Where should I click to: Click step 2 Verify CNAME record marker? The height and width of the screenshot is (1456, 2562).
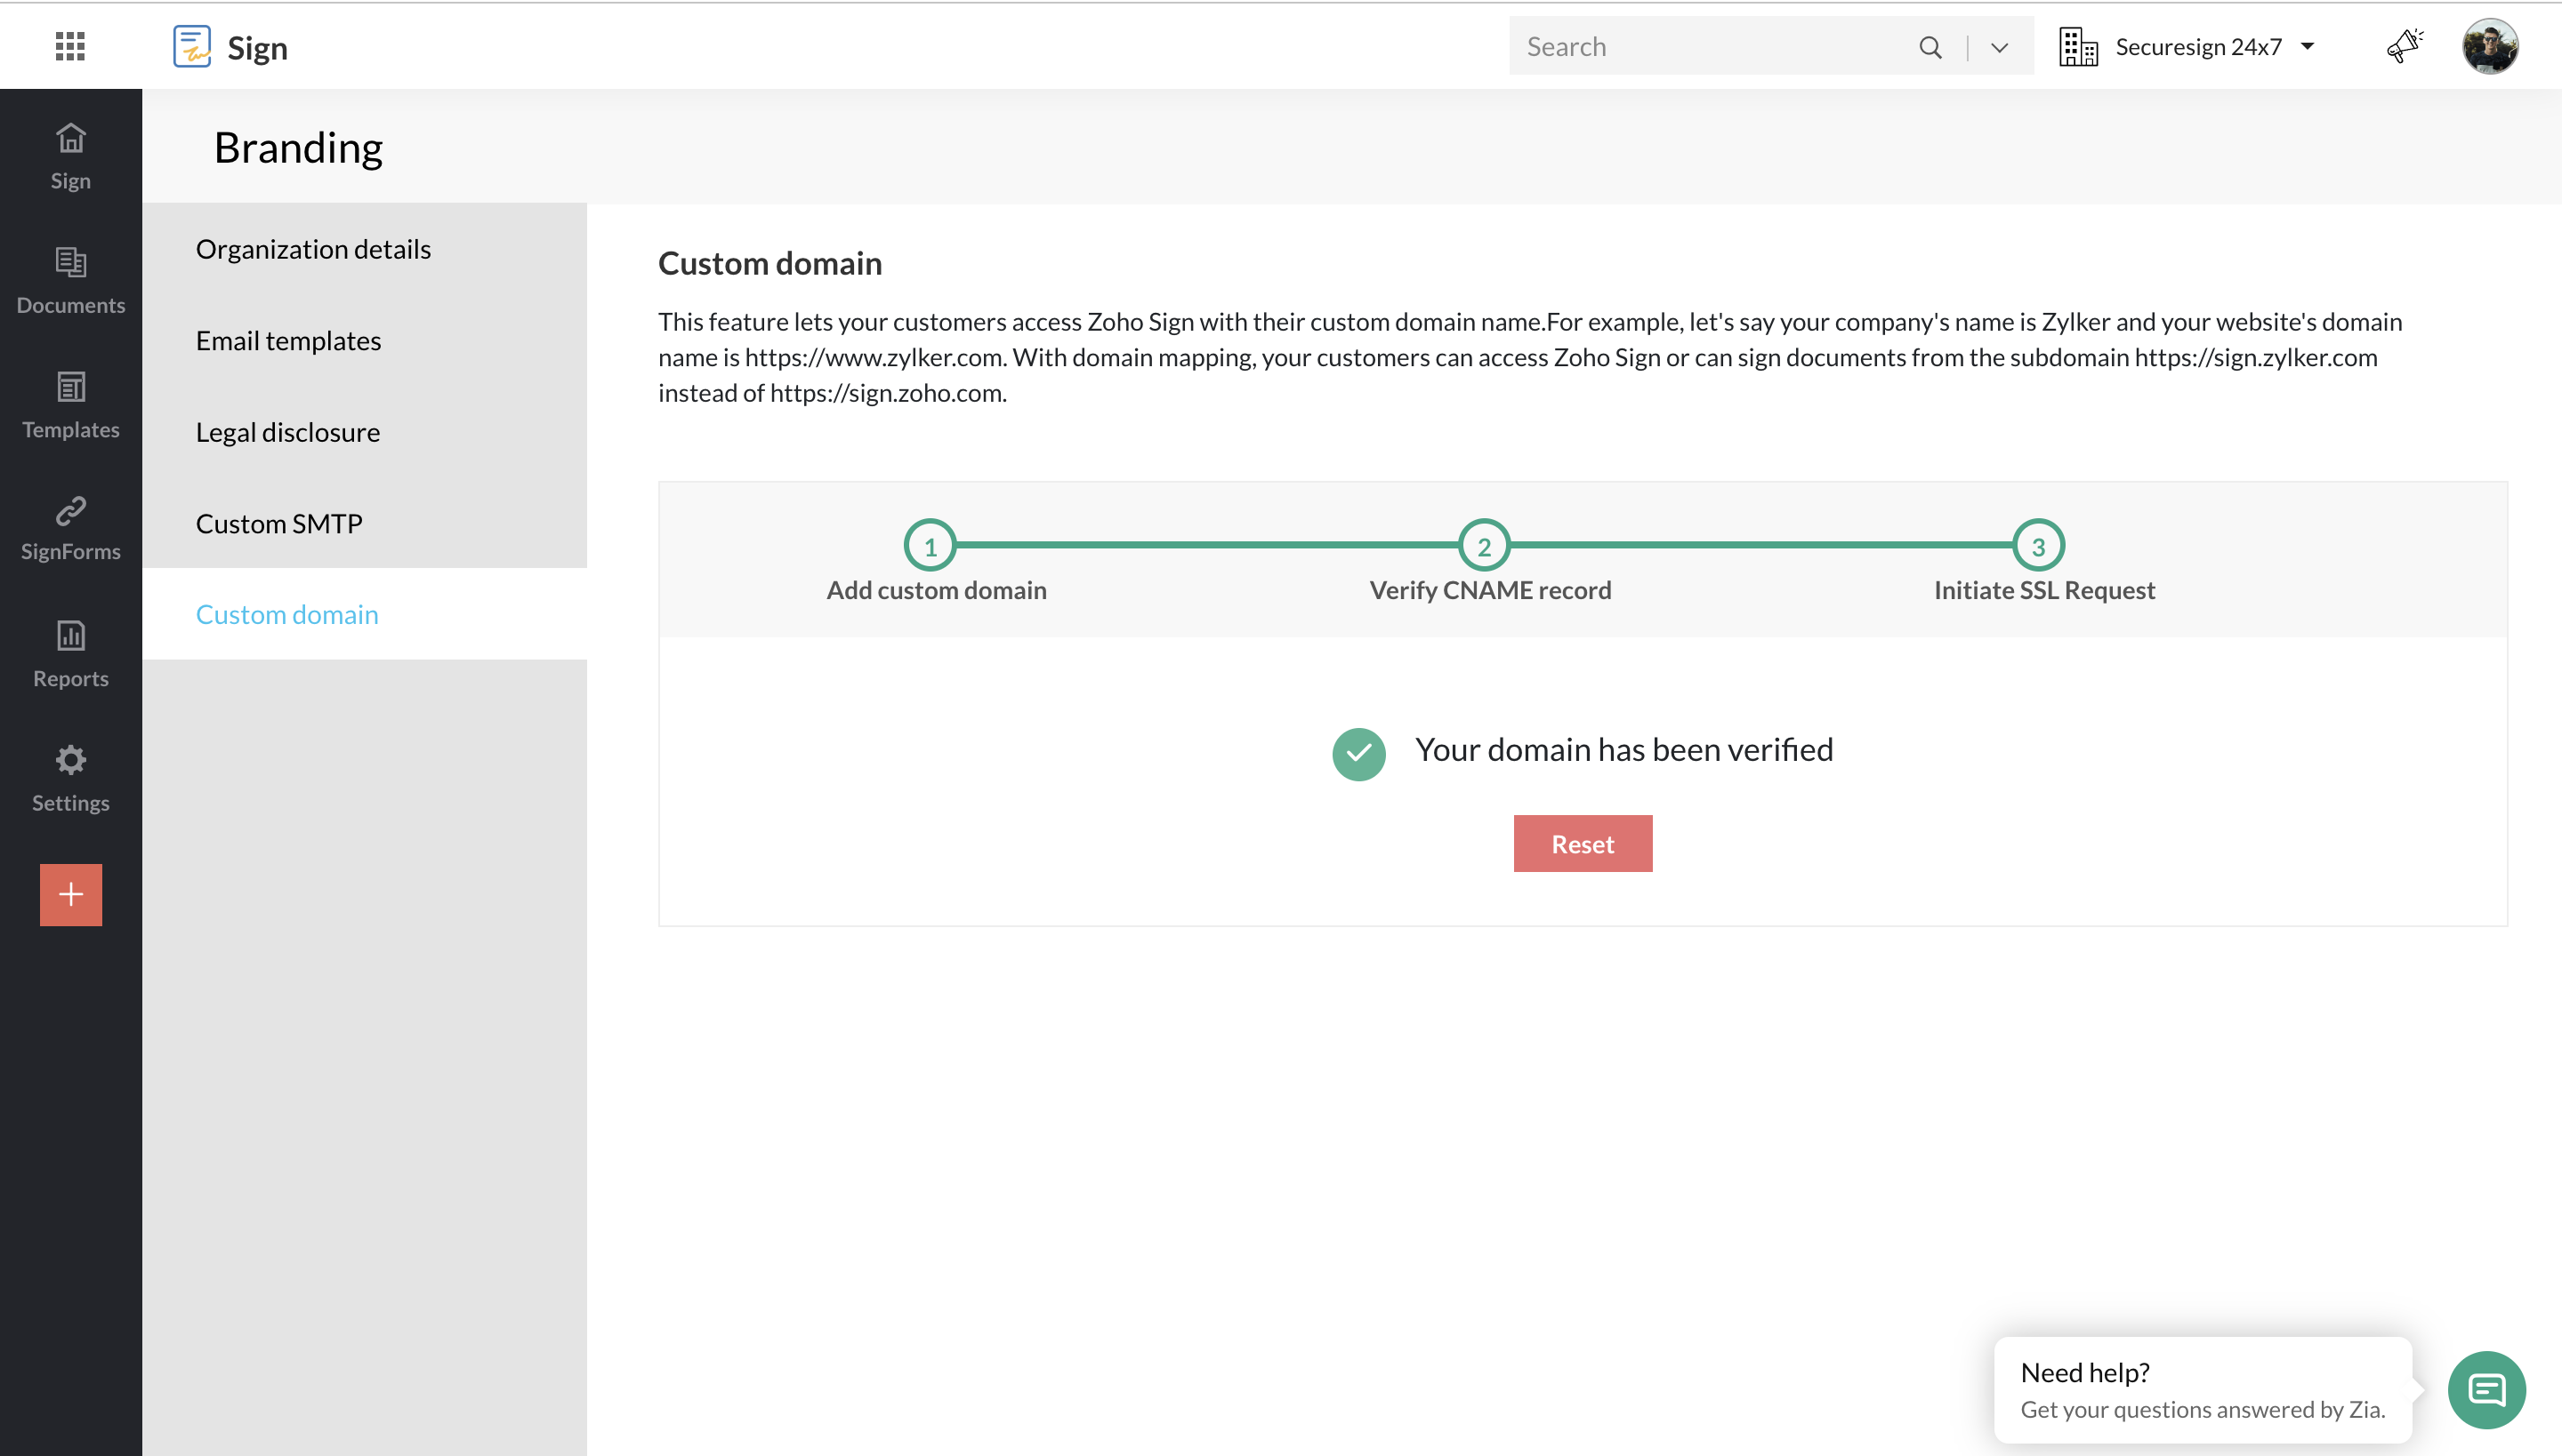tap(1483, 545)
